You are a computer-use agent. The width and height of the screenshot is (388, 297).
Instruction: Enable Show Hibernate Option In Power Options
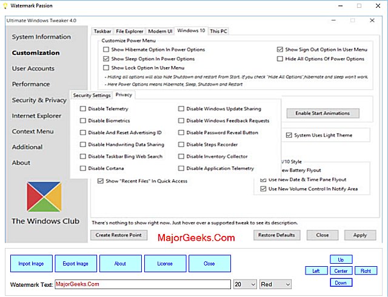click(106, 50)
